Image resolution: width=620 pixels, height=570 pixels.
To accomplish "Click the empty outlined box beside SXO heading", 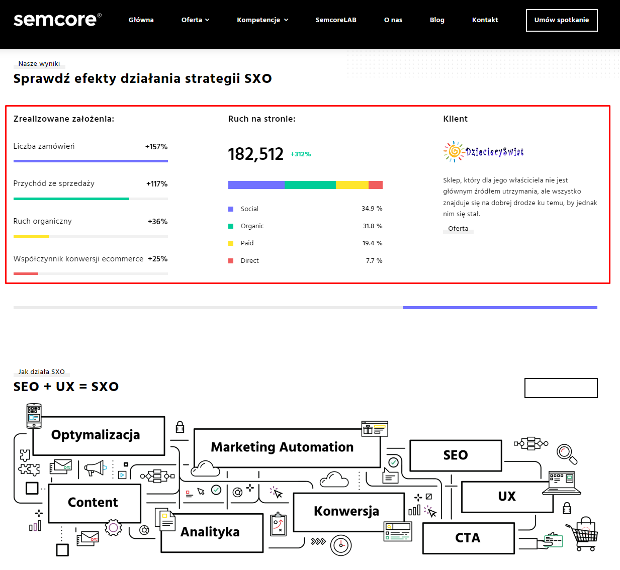I will [x=561, y=388].
